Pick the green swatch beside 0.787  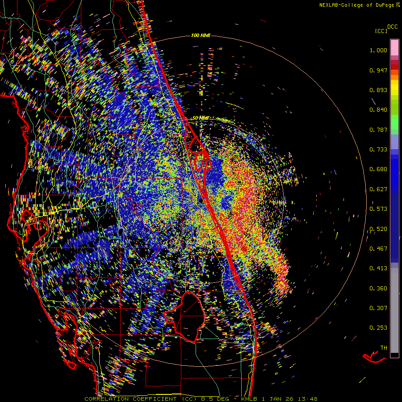[394, 124]
